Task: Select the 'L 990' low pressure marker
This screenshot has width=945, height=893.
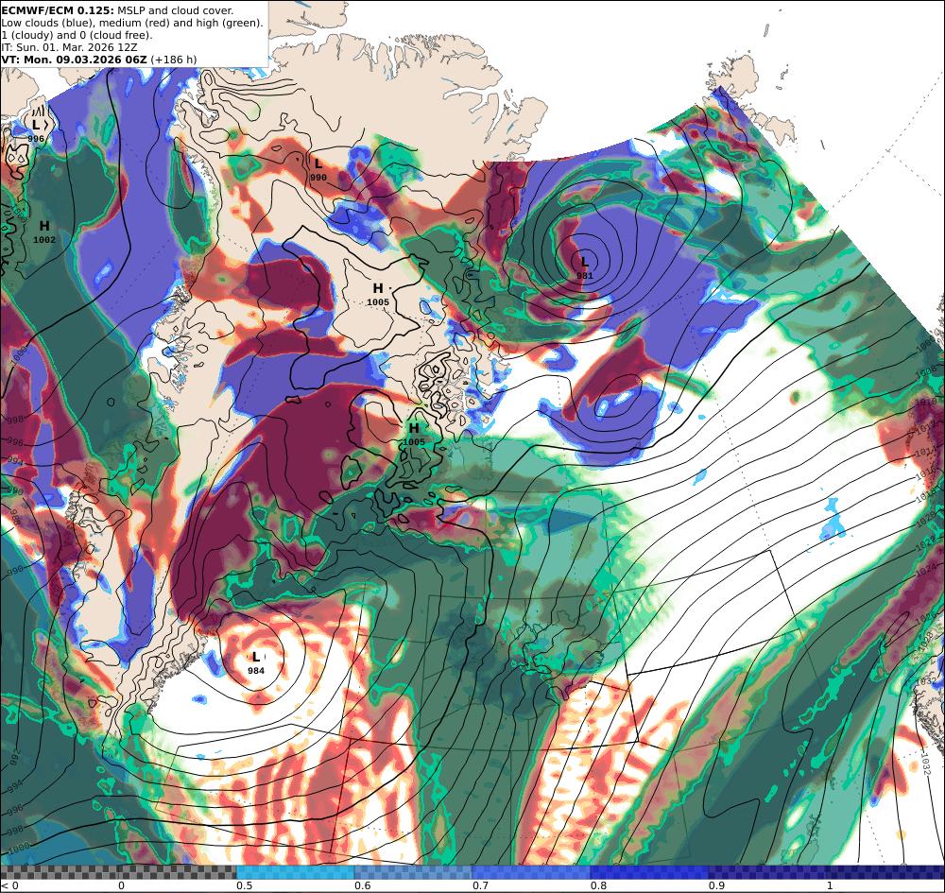Action: tap(318, 169)
